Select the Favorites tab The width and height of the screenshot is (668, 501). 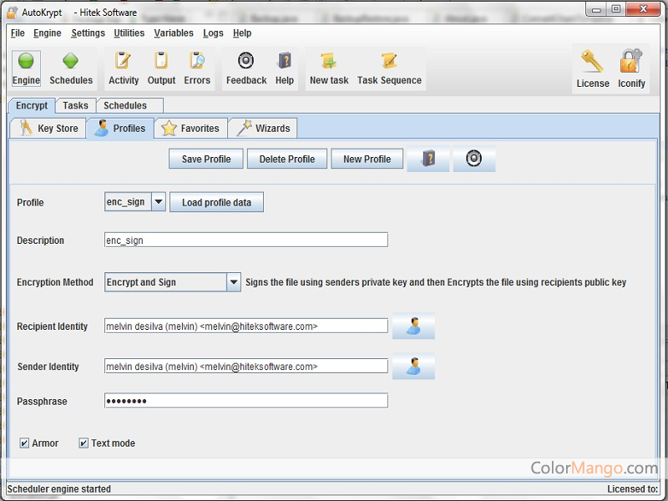tap(191, 128)
